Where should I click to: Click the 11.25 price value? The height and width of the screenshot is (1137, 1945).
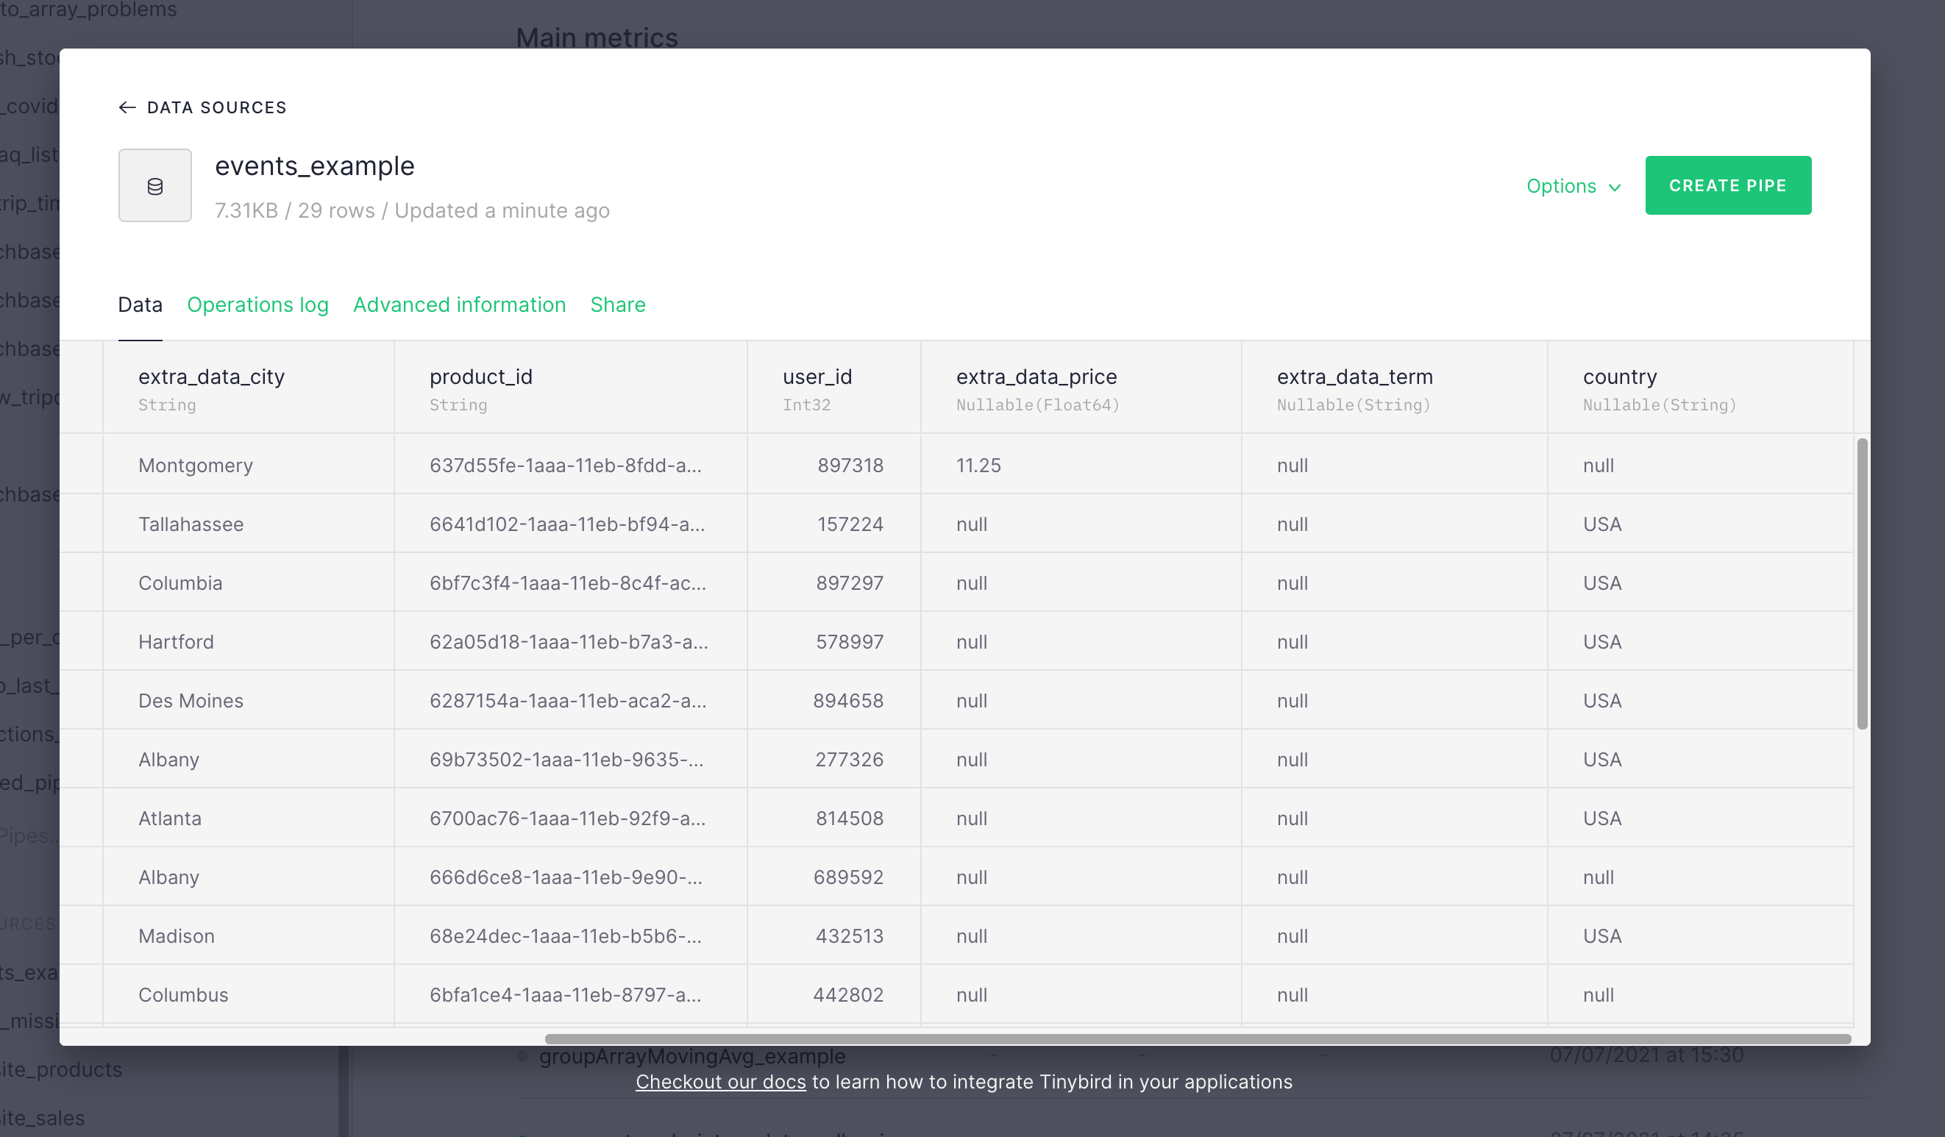(x=978, y=465)
